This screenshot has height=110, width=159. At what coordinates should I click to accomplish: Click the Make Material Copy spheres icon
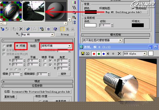point(28,29)
